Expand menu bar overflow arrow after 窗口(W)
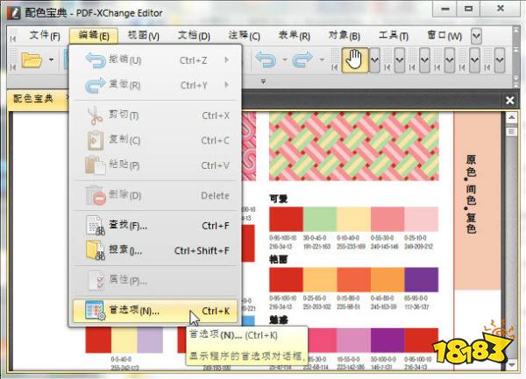526x379 pixels. tap(476, 36)
